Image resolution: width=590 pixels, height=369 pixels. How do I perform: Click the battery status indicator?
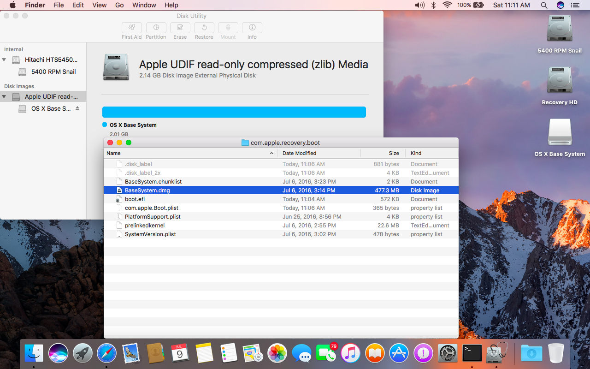point(470,5)
